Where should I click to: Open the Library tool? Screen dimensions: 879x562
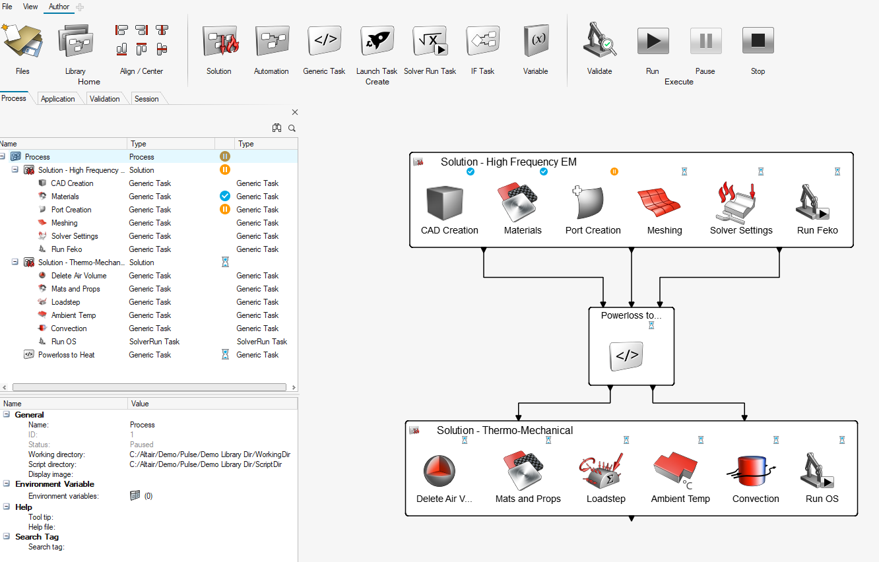tap(75, 44)
